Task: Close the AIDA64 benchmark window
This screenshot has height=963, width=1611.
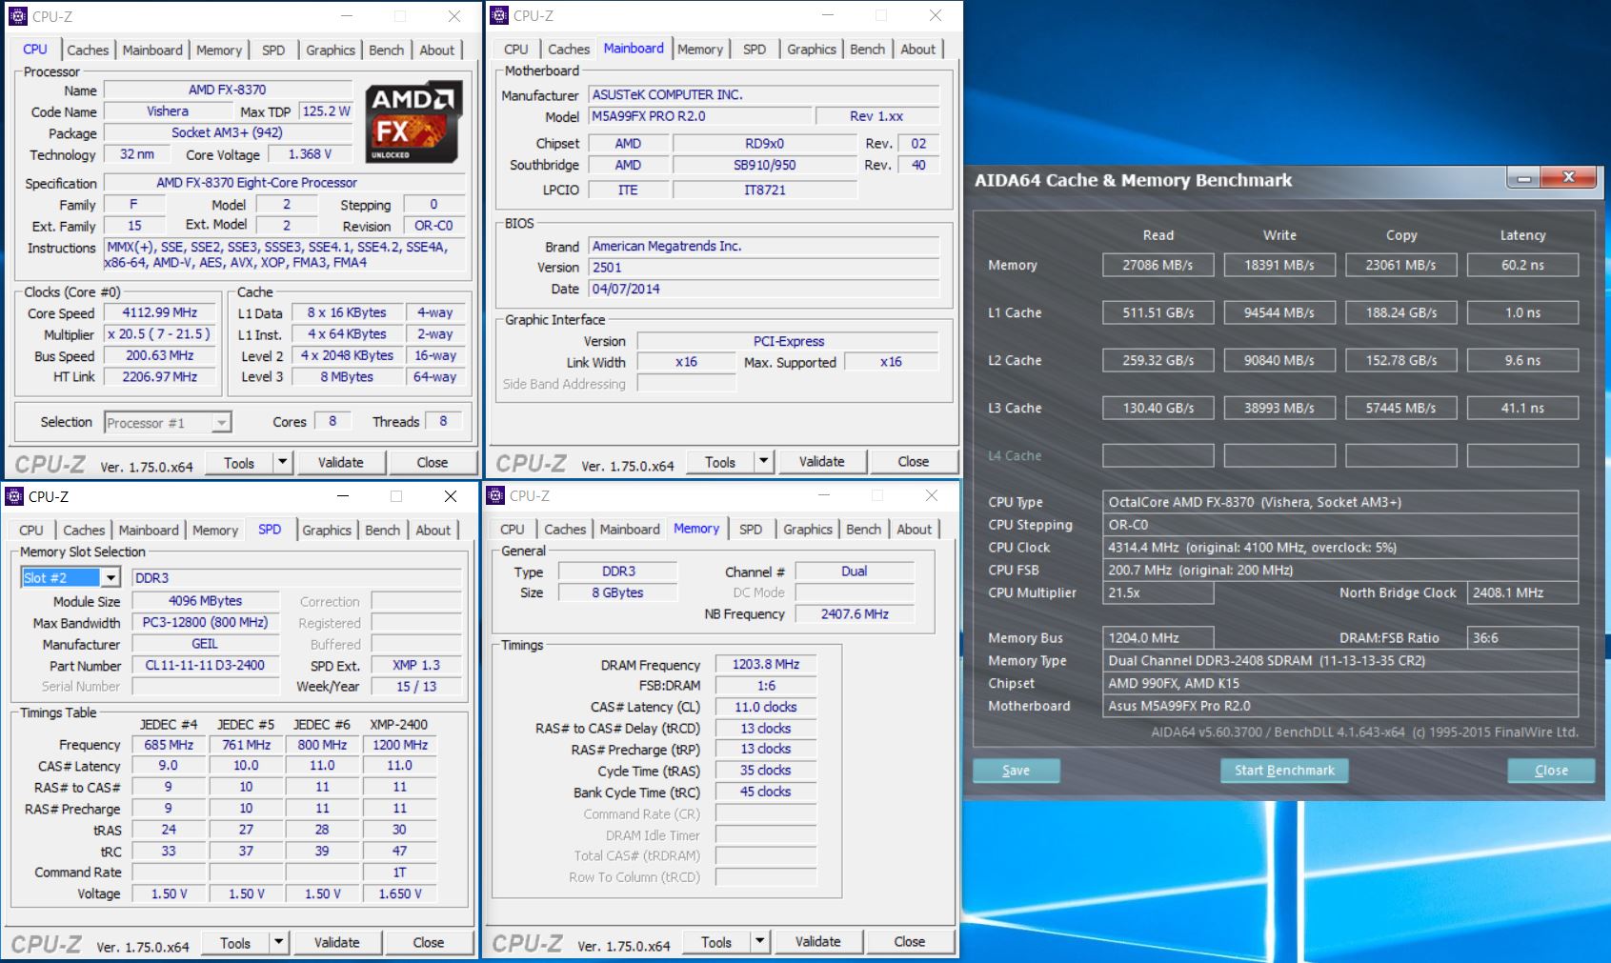Action: coord(1568,178)
